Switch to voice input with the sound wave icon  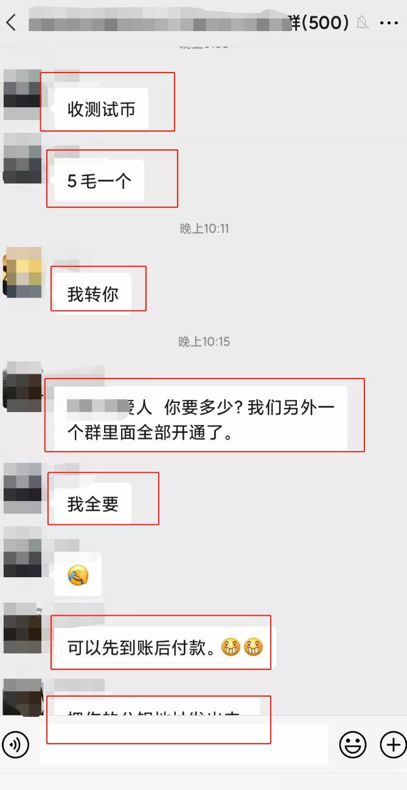point(15,744)
